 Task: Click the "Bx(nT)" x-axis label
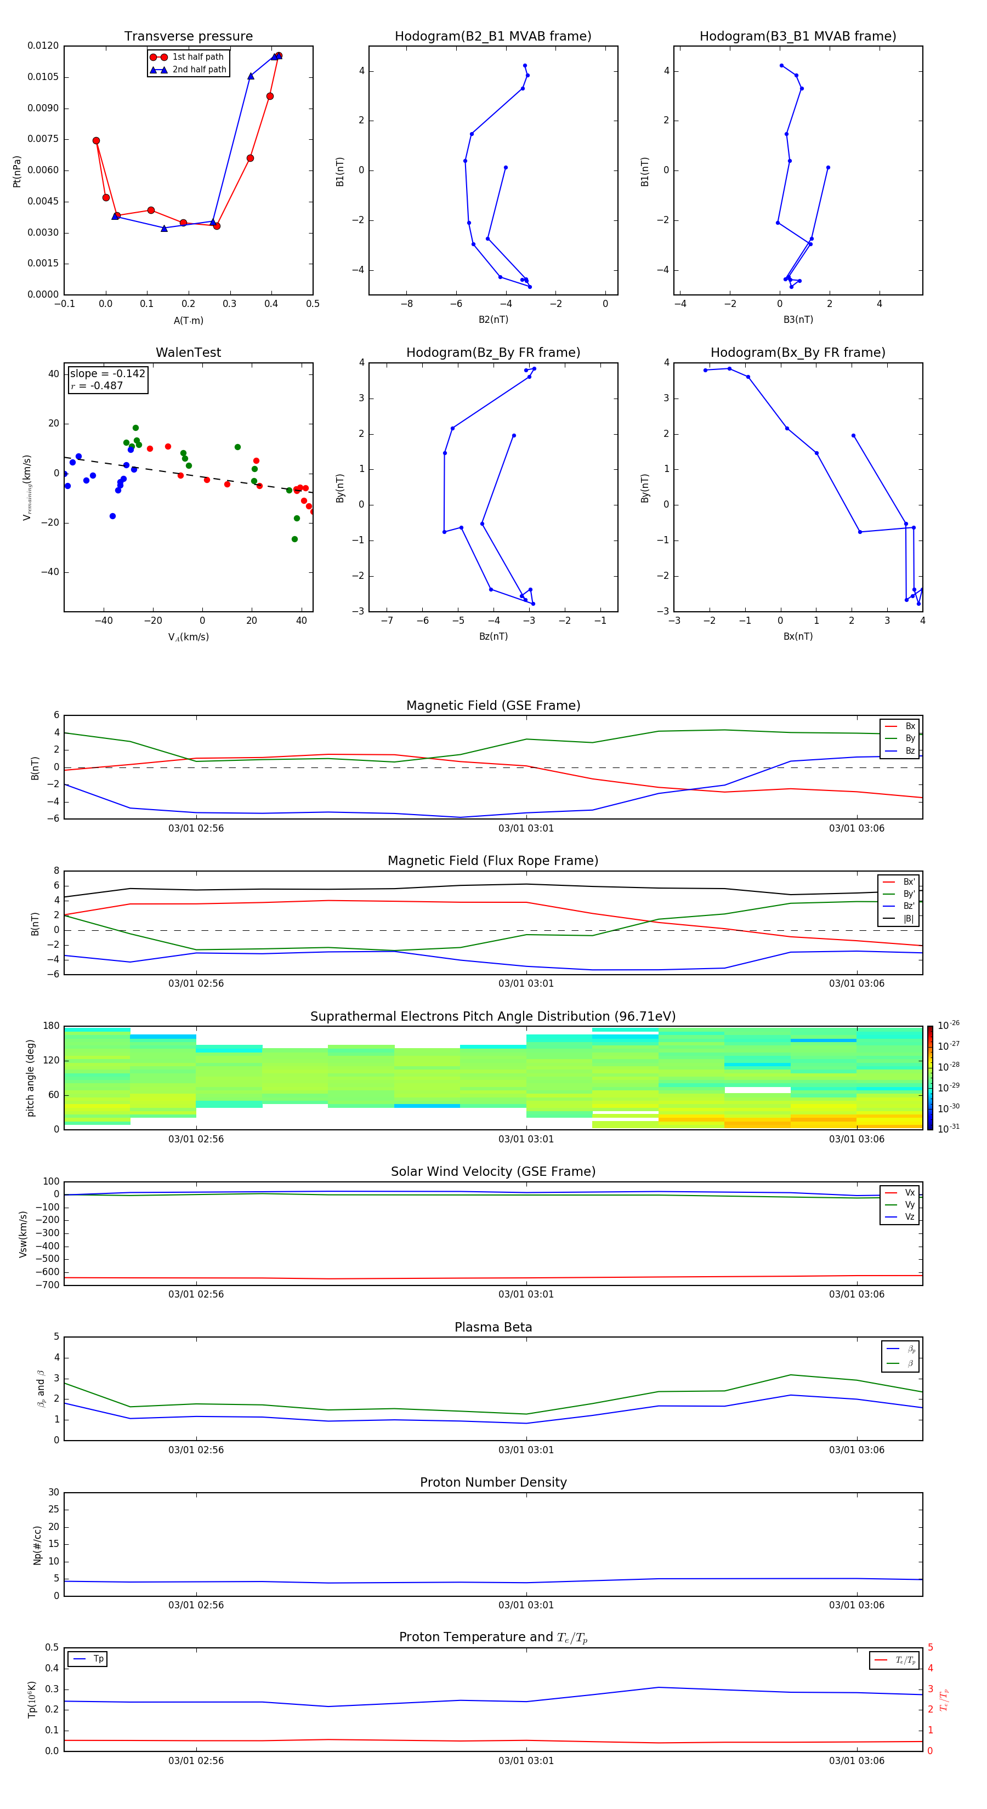pyautogui.click(x=798, y=637)
